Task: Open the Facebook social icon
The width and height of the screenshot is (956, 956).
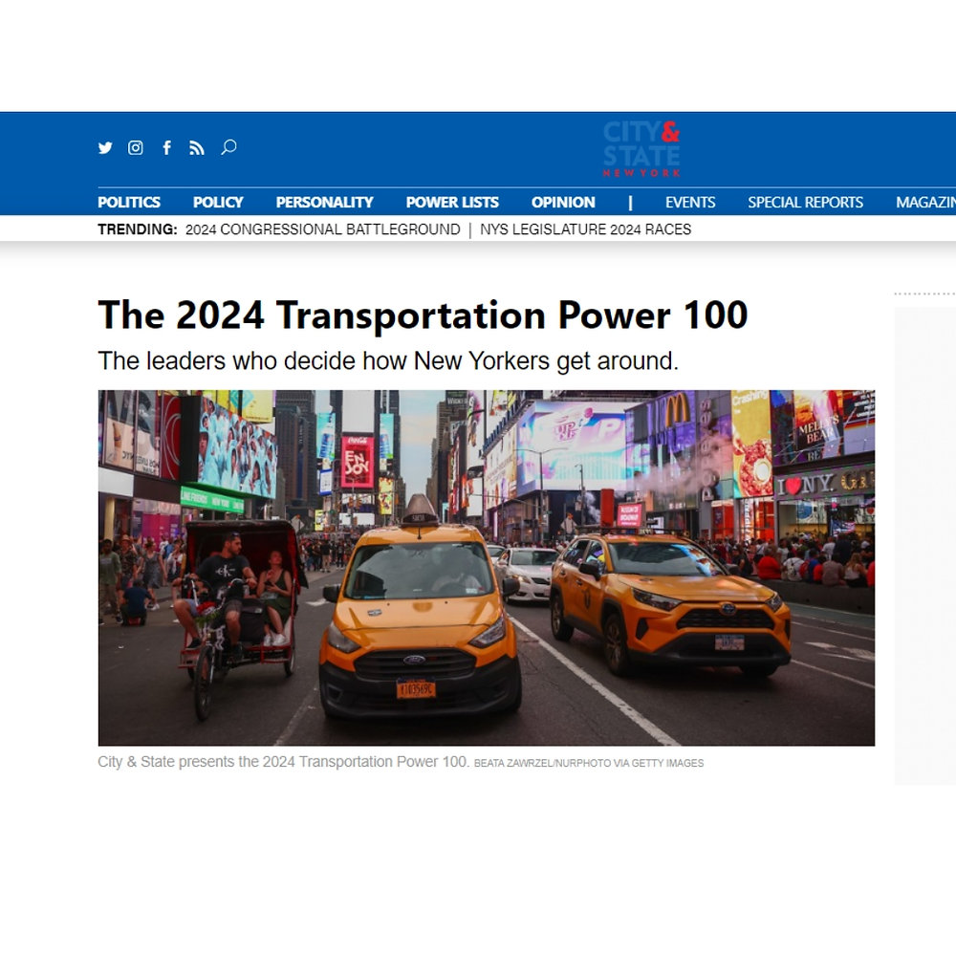Action: click(166, 148)
